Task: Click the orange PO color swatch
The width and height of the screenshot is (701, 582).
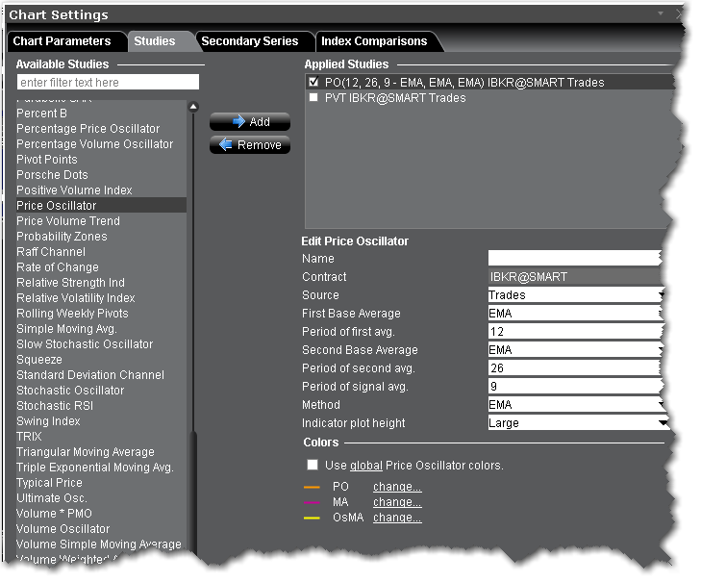Action: (312, 488)
